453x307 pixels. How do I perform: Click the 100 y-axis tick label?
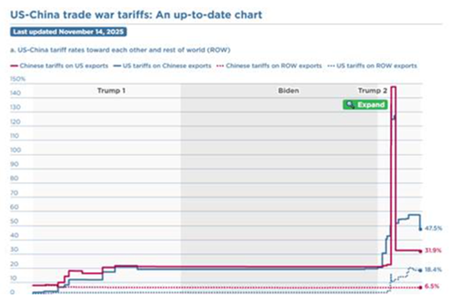[15, 150]
